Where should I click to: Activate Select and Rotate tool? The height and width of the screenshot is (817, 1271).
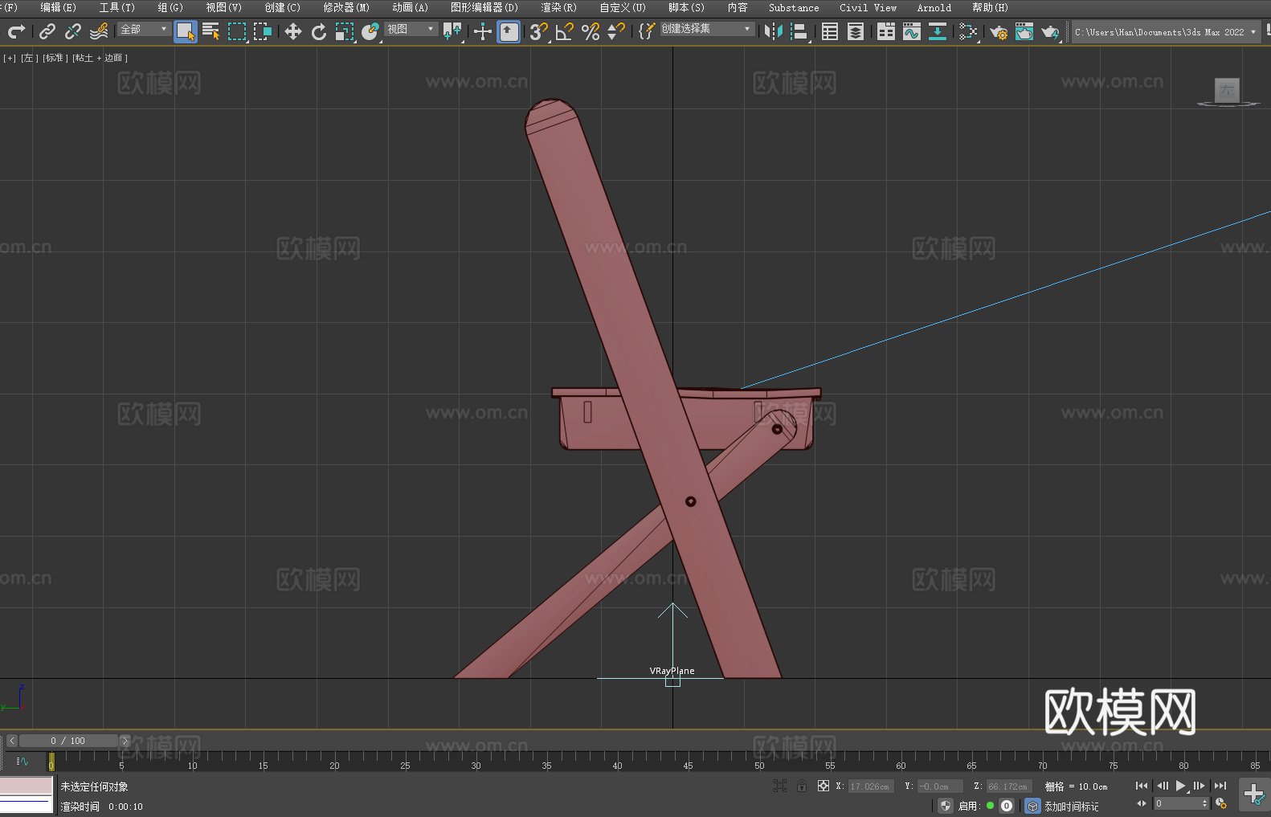(x=319, y=31)
